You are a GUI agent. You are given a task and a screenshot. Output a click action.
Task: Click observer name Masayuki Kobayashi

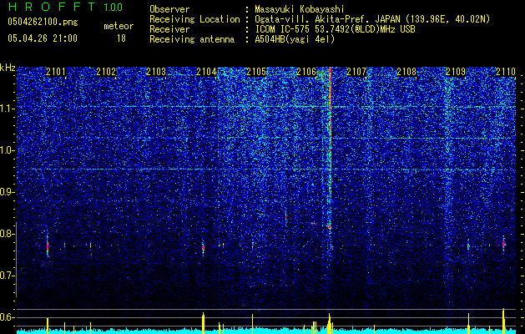300,9
